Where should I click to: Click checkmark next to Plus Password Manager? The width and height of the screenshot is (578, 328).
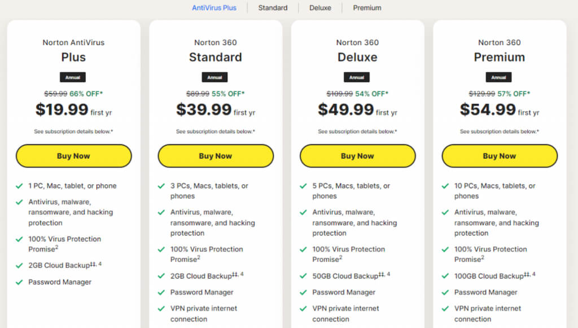coord(19,282)
